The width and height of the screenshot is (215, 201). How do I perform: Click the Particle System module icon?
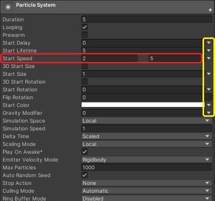pyautogui.click(x=8, y=7)
